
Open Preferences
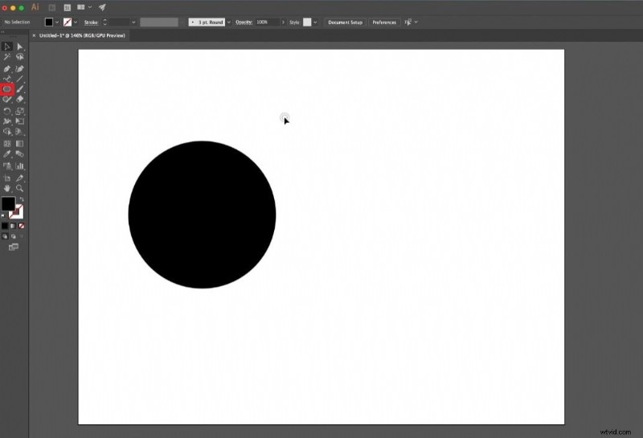pyautogui.click(x=384, y=23)
